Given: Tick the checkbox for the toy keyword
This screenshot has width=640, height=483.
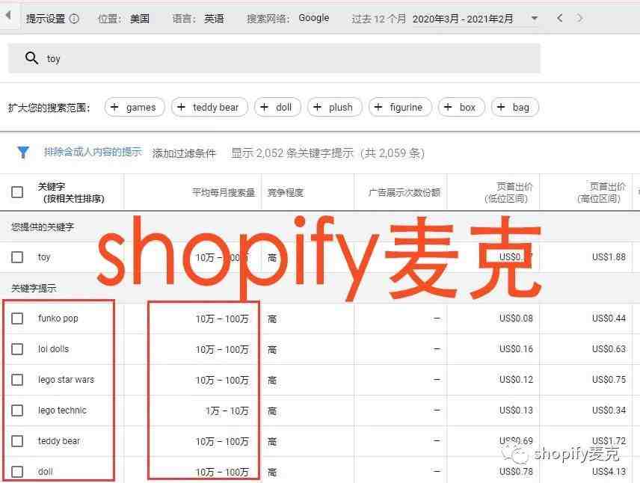Looking at the screenshot, I should pos(17,257).
